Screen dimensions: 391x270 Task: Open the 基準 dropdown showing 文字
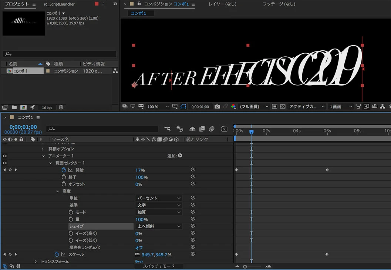tap(159, 205)
